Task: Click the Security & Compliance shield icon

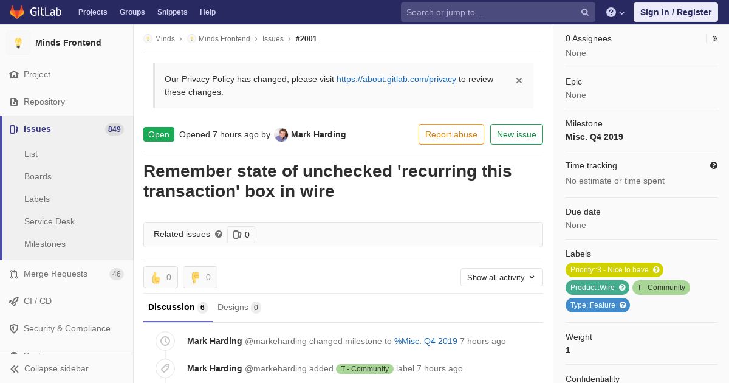Action: [14, 329]
